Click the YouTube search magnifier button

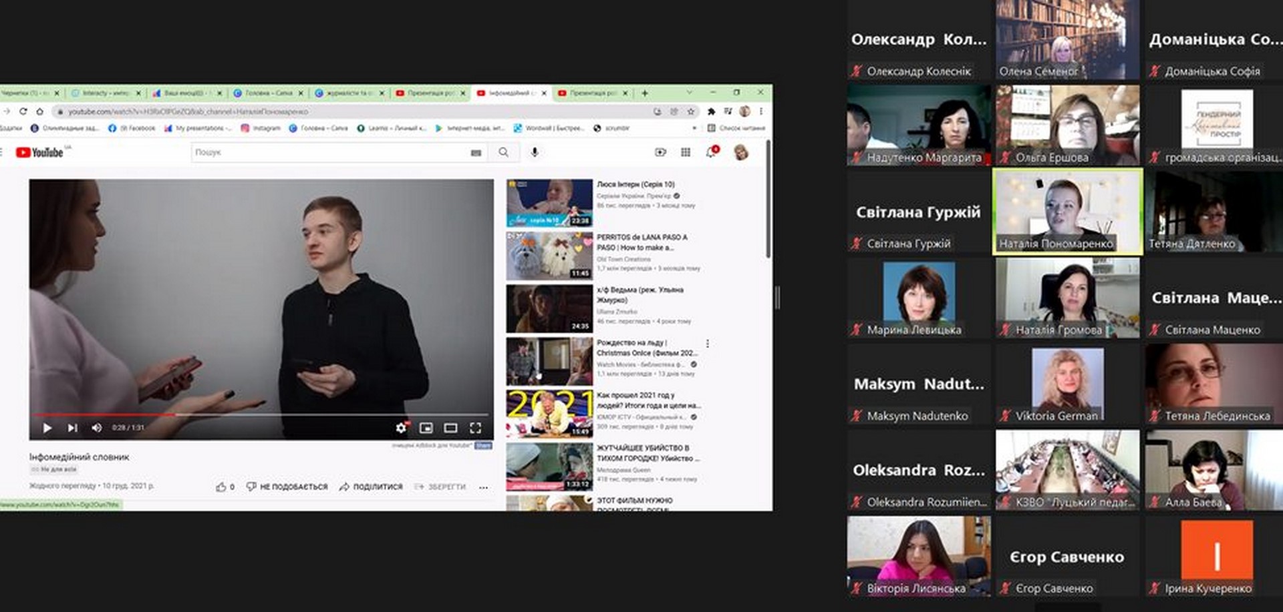tap(503, 153)
